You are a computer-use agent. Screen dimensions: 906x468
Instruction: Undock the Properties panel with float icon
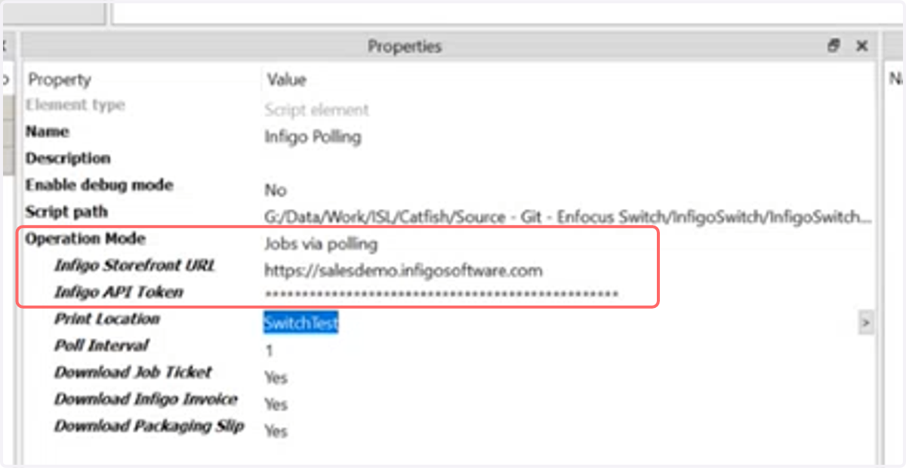(x=834, y=46)
